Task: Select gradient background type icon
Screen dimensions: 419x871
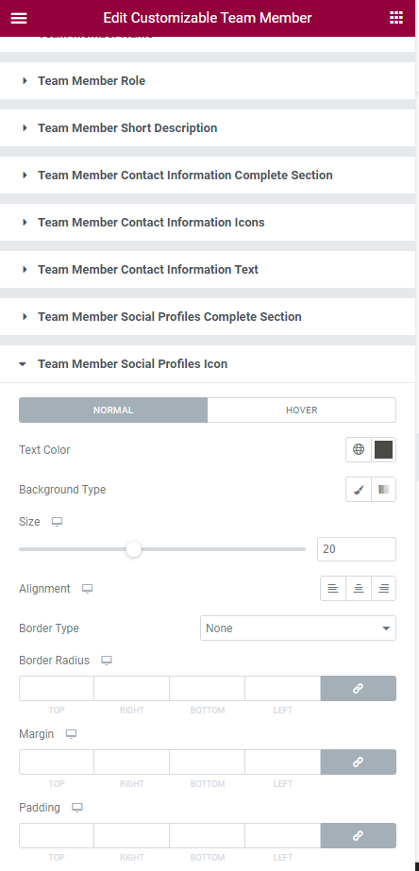Action: click(x=383, y=490)
